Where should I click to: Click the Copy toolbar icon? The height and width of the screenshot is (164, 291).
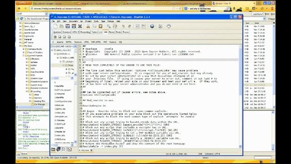94,26
